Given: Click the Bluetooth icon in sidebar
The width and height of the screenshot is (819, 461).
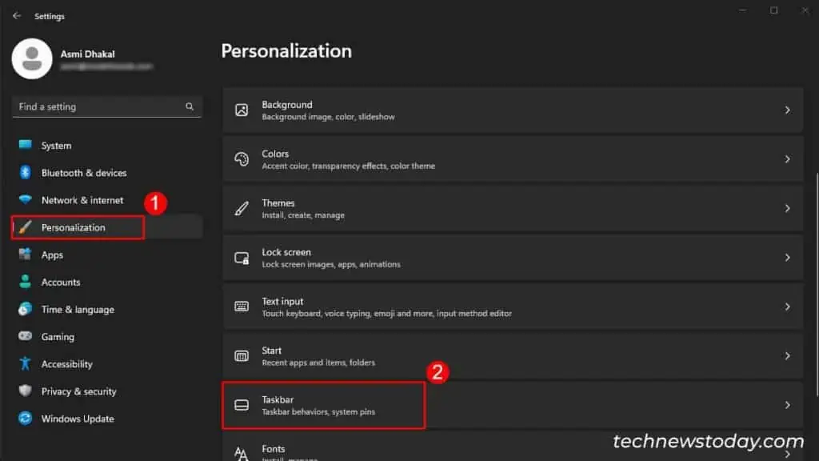Looking at the screenshot, I should (x=25, y=173).
